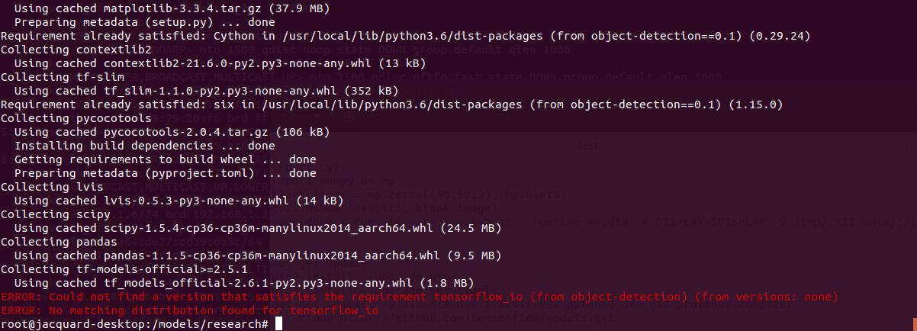Click the 'Collecting lvis' line
This screenshot has width=917, height=331.
click(x=50, y=187)
